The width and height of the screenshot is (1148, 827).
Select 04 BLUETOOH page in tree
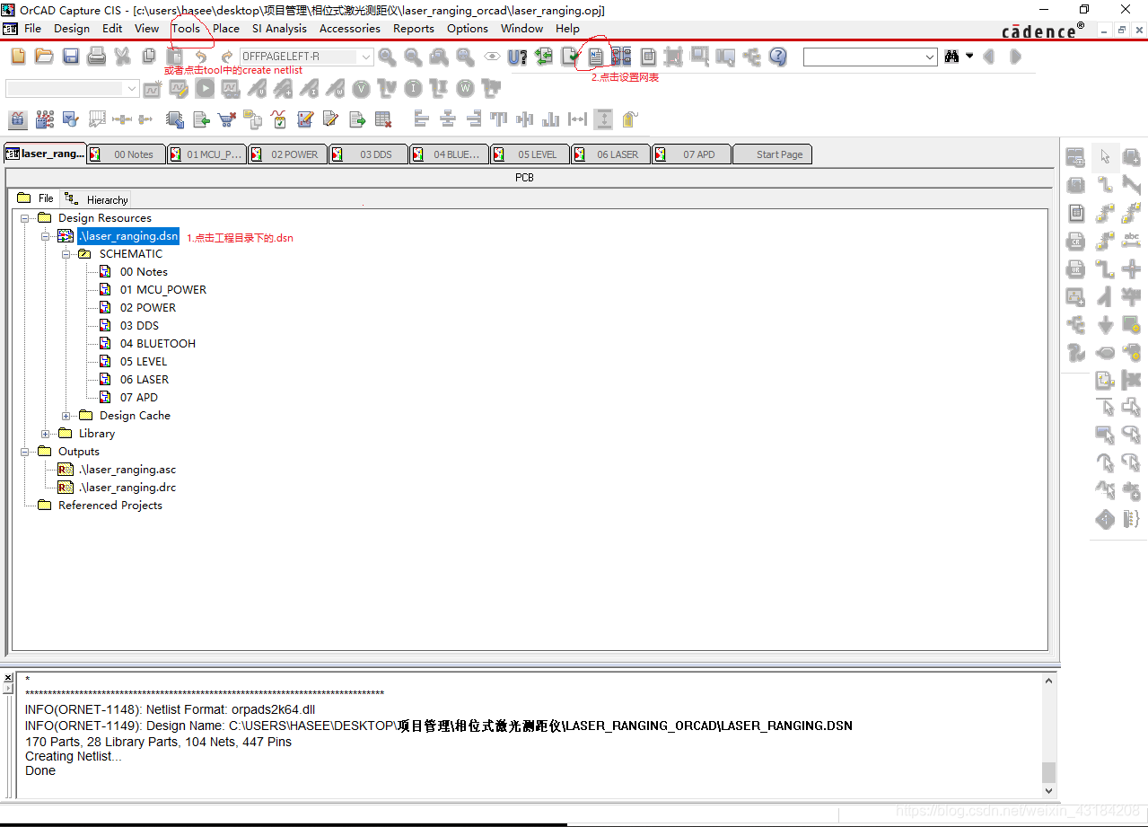[x=158, y=343]
